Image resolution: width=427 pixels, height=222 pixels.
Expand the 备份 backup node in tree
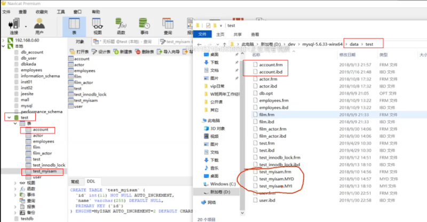pos(15,212)
